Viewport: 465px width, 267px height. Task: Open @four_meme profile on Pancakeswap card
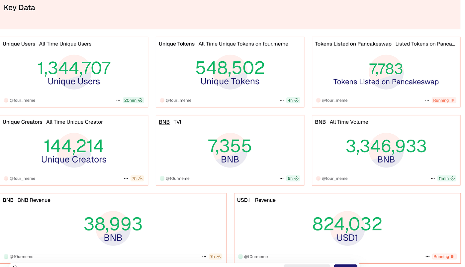334,100
